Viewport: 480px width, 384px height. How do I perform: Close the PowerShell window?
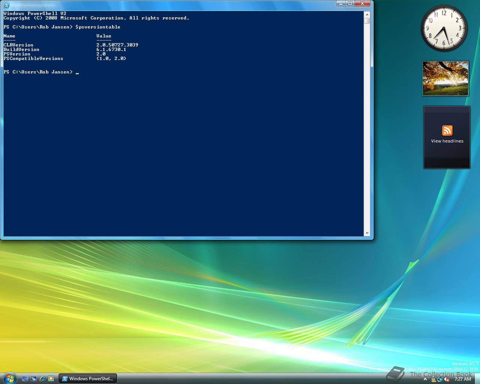pyautogui.click(x=363, y=4)
